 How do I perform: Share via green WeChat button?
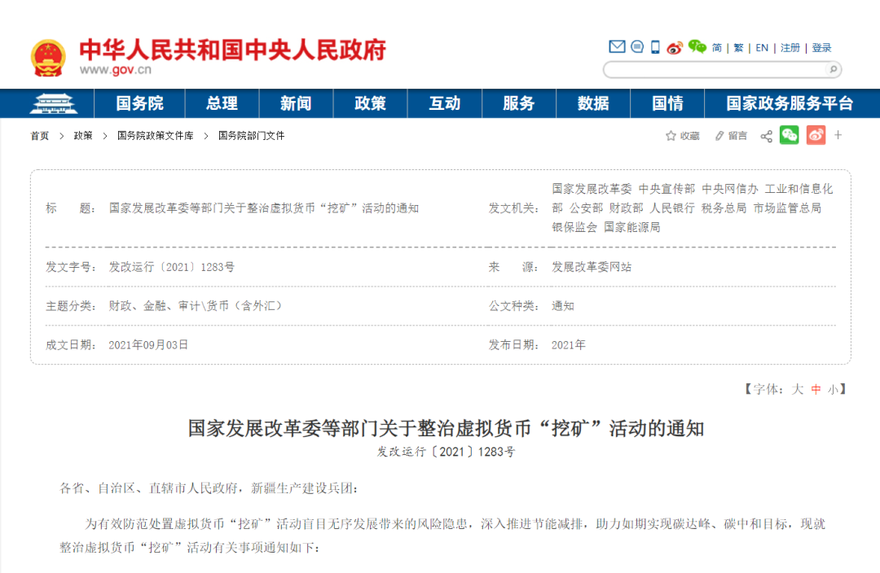(789, 135)
